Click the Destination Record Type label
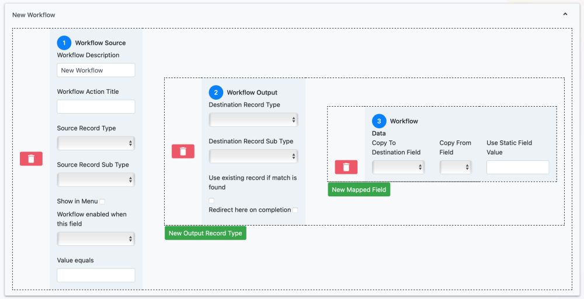The image size is (584, 299). tap(244, 104)
